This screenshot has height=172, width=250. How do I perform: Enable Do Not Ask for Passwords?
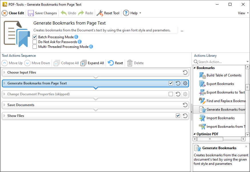(35, 41)
